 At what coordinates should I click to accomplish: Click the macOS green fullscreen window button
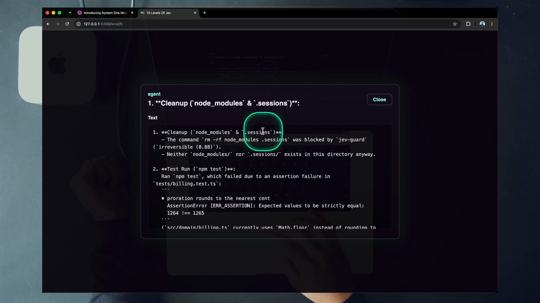coord(59,13)
